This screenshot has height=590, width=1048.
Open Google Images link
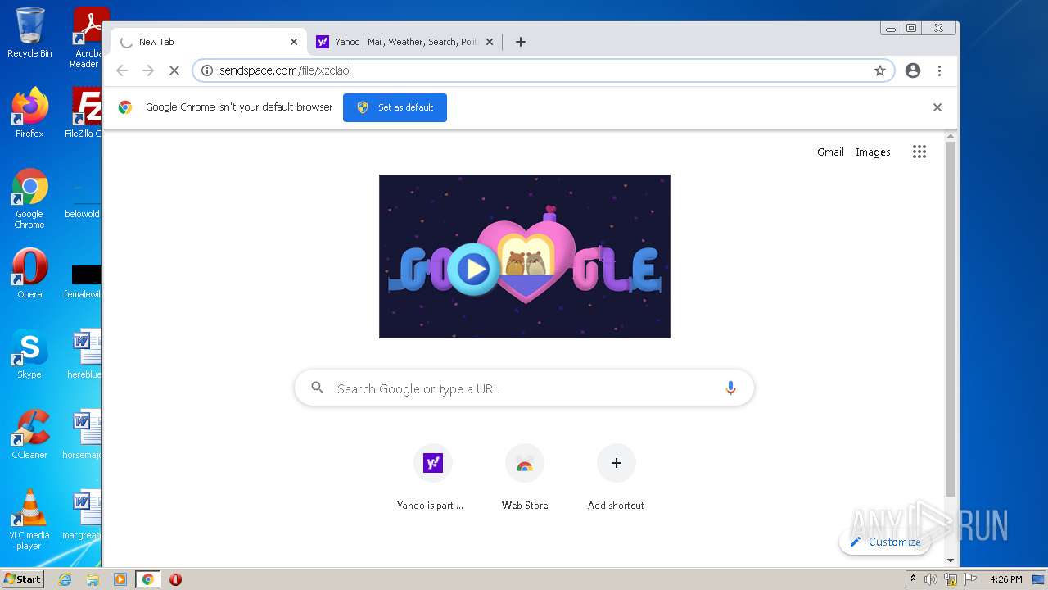[x=873, y=152]
